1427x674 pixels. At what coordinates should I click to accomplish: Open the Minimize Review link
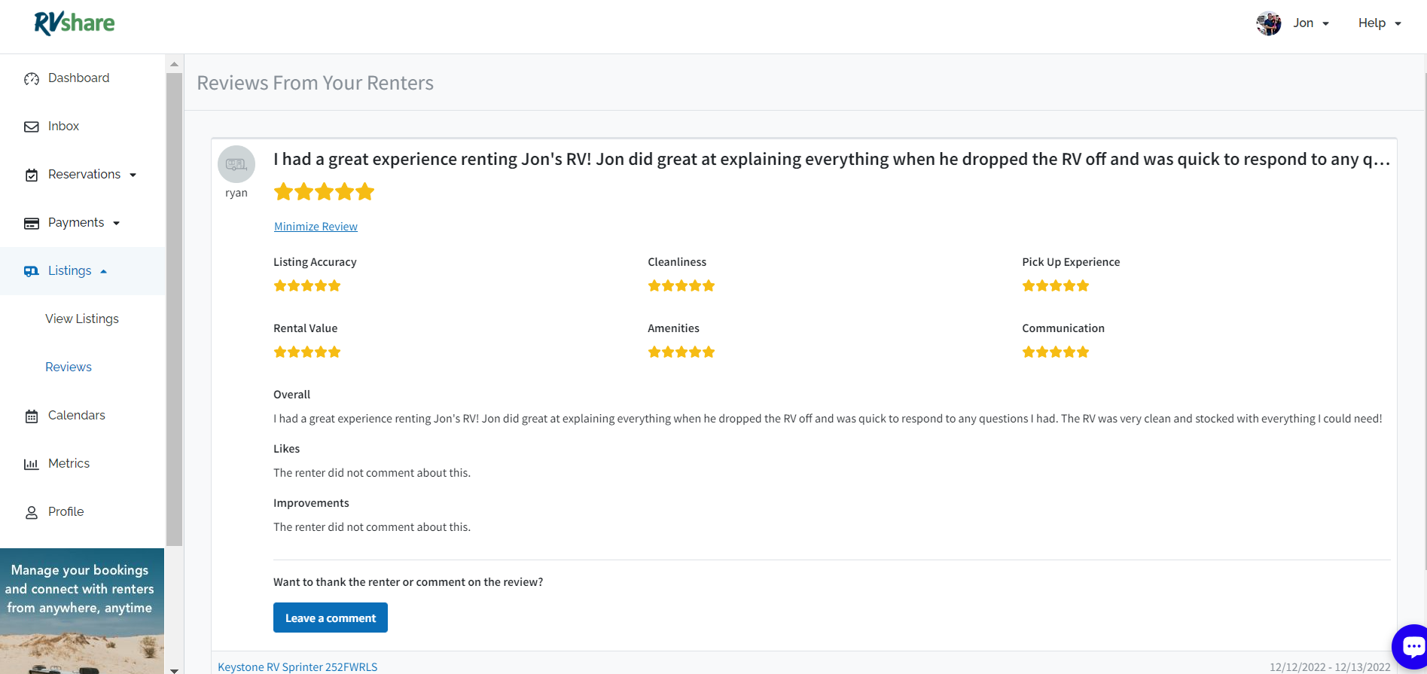[316, 226]
